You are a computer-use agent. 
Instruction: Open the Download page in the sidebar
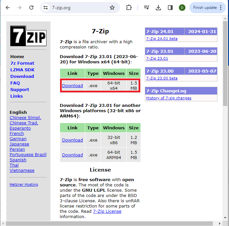pyautogui.click(x=22, y=76)
